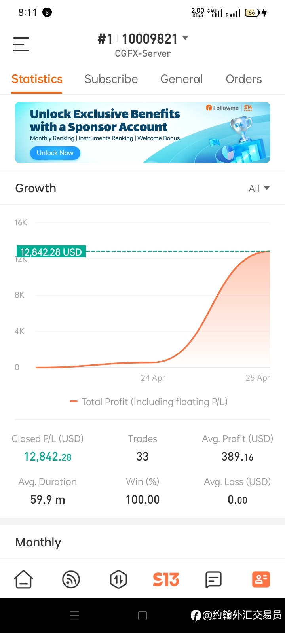Open the signal feed icon
This screenshot has height=633, width=285.
coord(71,580)
